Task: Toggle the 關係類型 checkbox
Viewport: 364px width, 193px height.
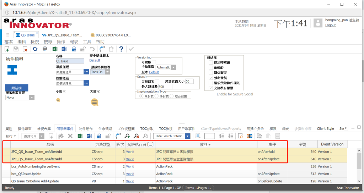Action: pyautogui.click(x=211, y=73)
